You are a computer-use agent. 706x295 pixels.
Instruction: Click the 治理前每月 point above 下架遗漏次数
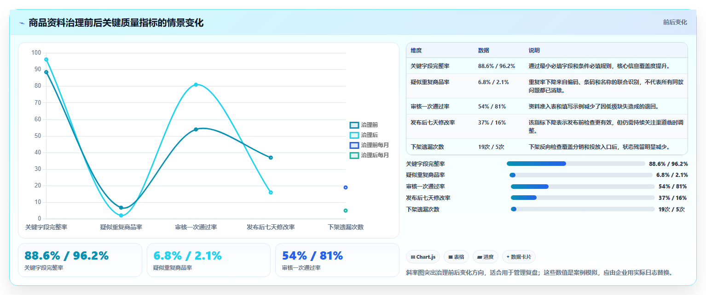click(x=346, y=187)
